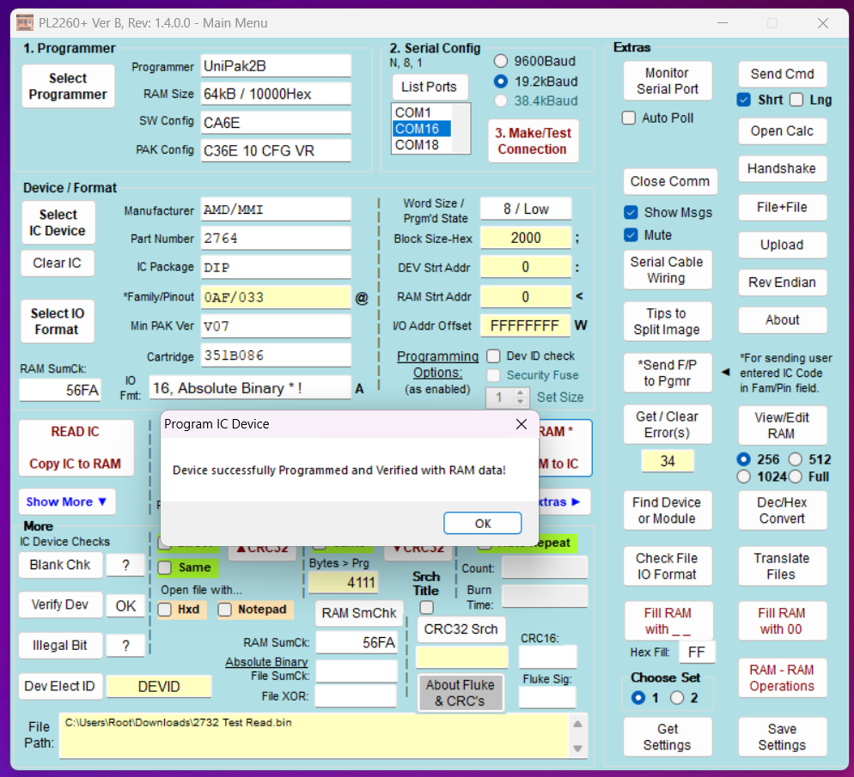
Task: Click the READ IC Copy to RAM button
Action: click(76, 447)
